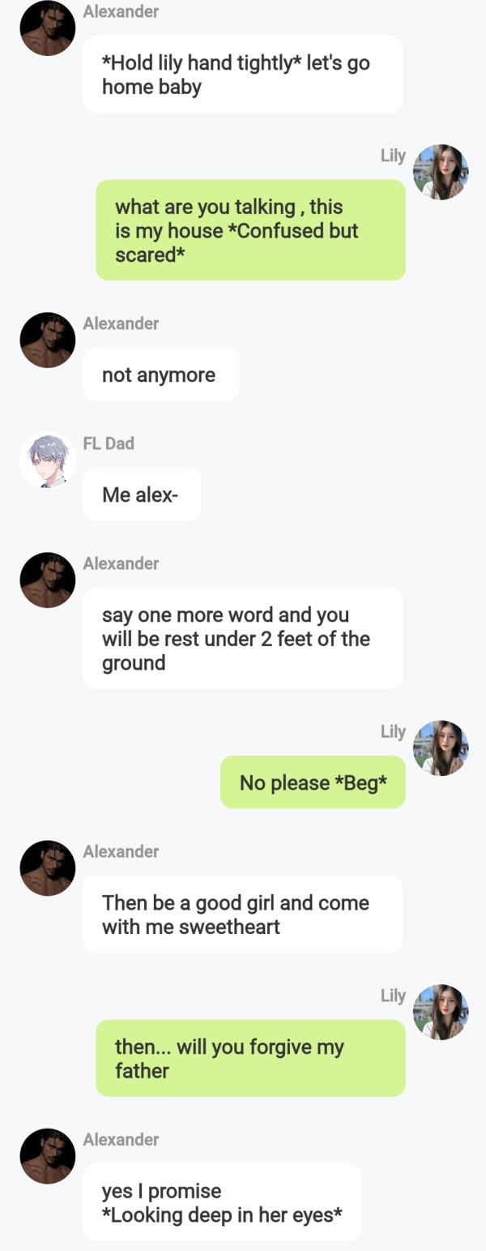Click Alexander's avatar beside the "say one more word" message
Viewport: 486px width, 1251px height.
coord(47,580)
